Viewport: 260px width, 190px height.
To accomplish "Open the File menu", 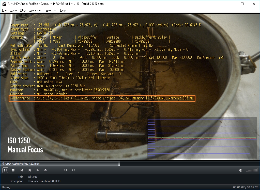I will pyautogui.click(x=4, y=10).
